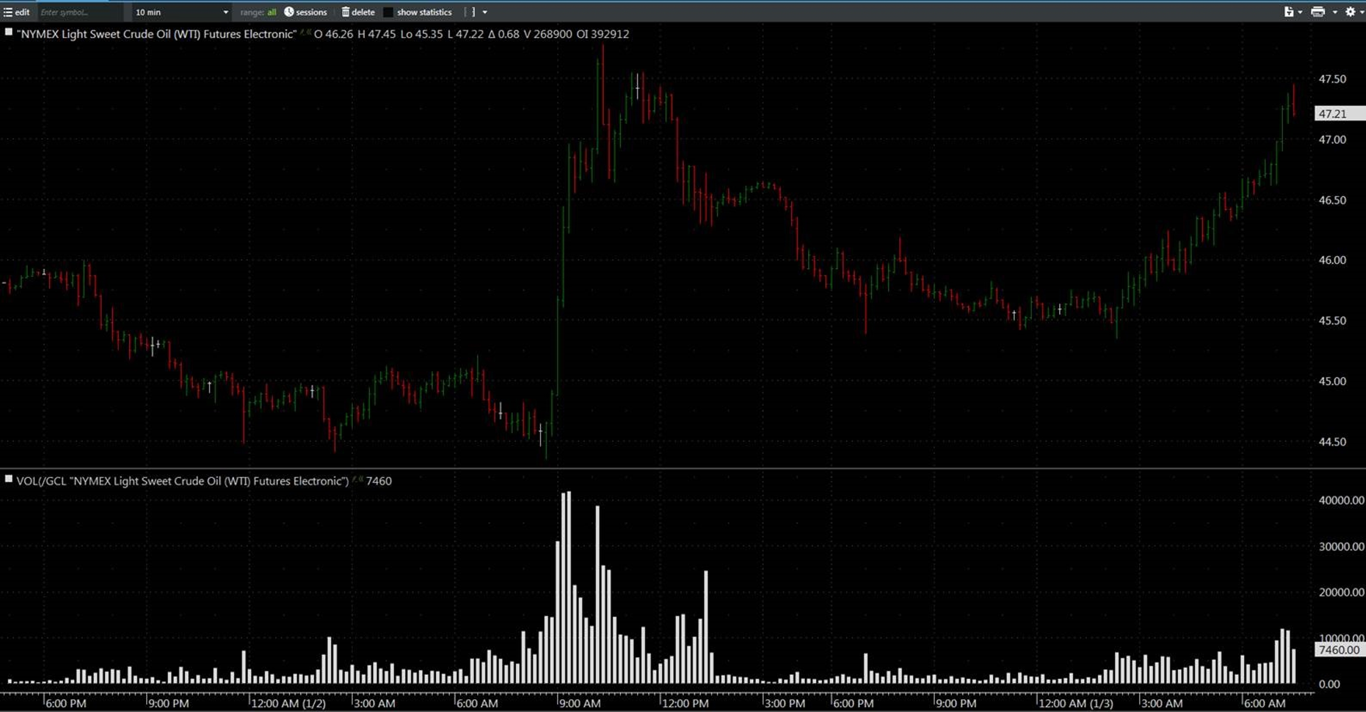Click the small icon after the VOL study title
Image resolution: width=1366 pixels, height=712 pixels.
(358, 480)
